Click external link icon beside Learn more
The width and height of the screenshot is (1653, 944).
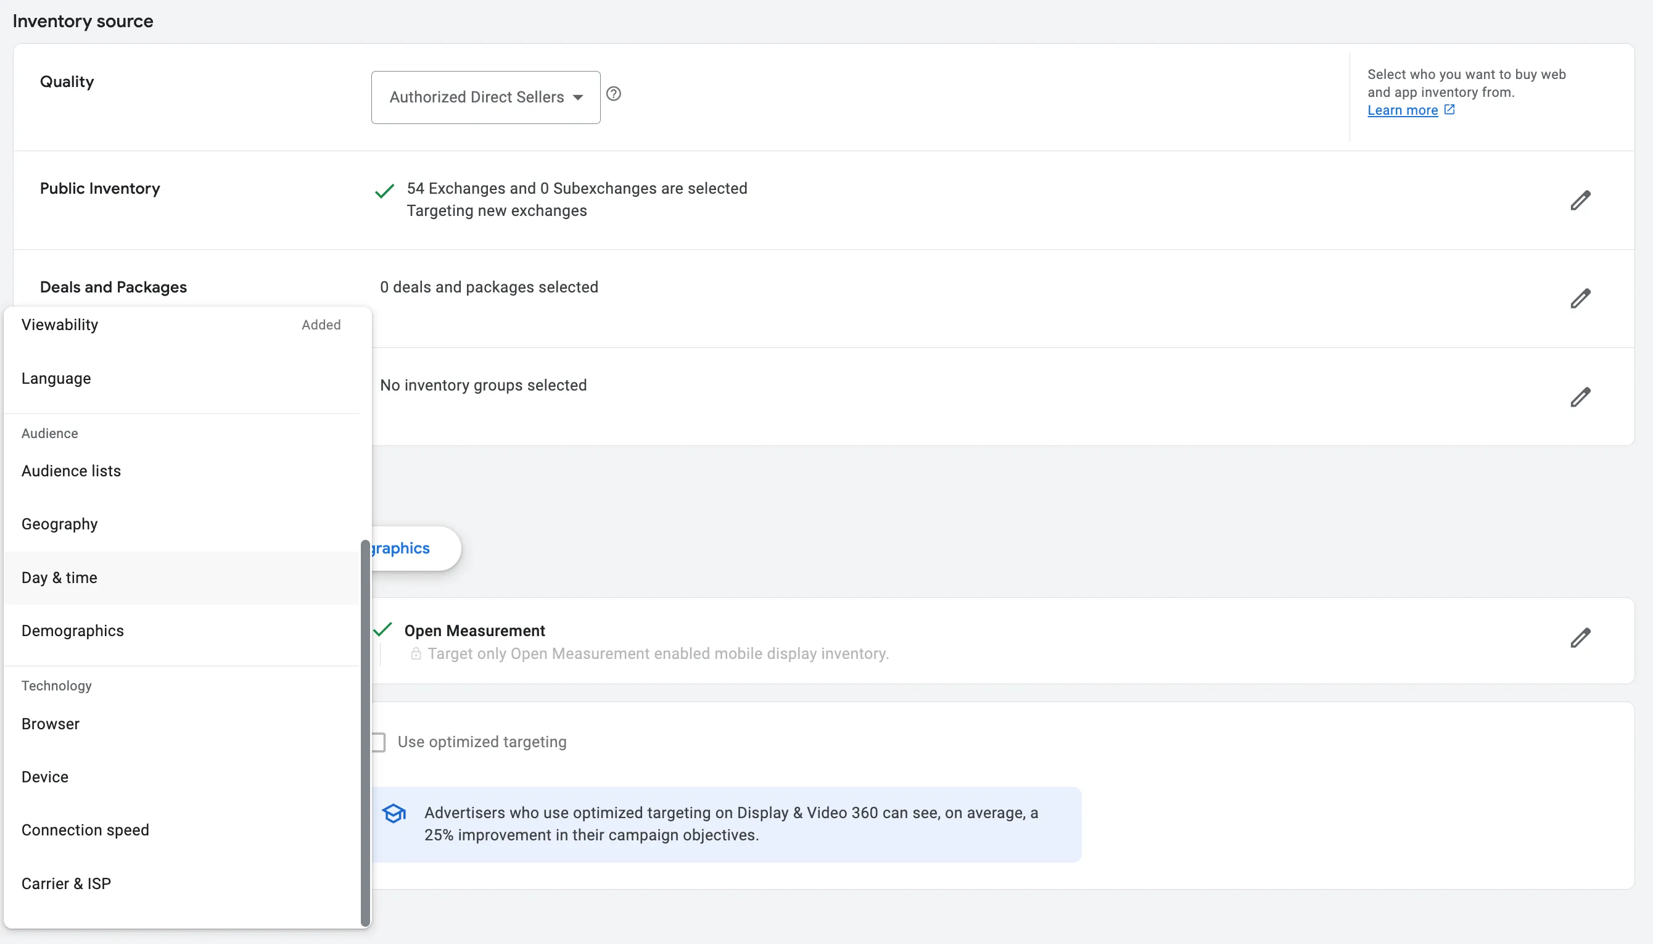tap(1449, 110)
